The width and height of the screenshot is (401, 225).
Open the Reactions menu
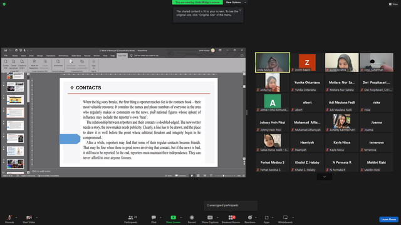(x=250, y=219)
